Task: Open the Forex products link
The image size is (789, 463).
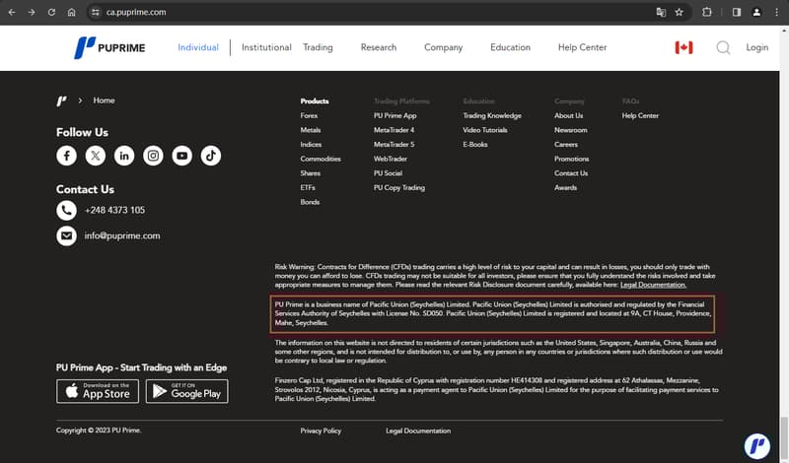Action: click(309, 115)
